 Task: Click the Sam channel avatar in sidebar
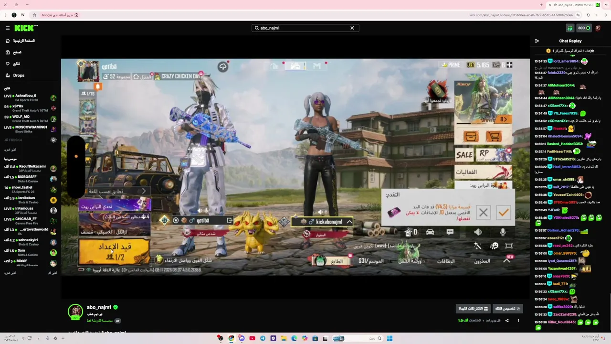tap(53, 252)
